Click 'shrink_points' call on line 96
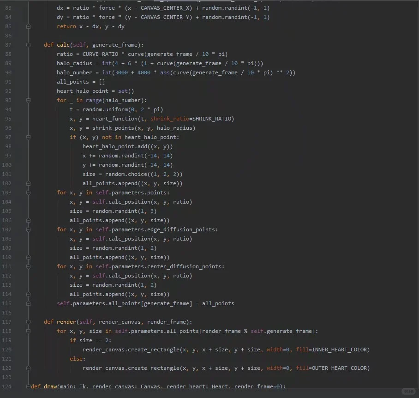This screenshot has height=398, width=419. [113, 128]
